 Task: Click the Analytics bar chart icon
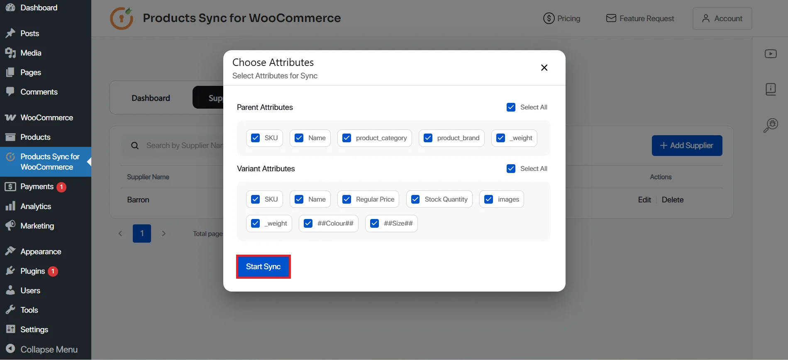pyautogui.click(x=10, y=206)
